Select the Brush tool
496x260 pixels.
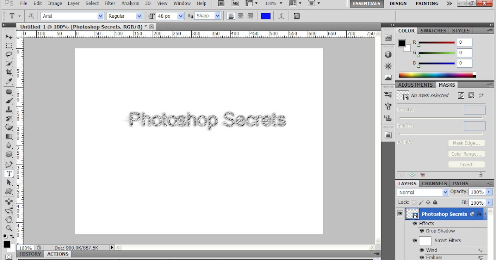9,101
